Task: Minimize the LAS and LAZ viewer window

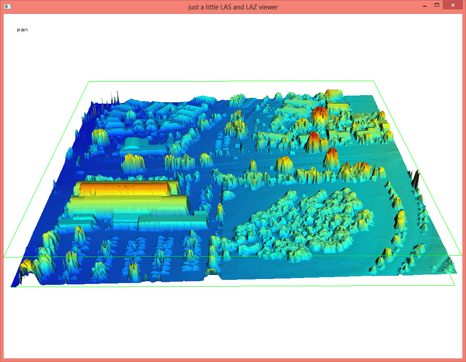Action: tap(425, 6)
